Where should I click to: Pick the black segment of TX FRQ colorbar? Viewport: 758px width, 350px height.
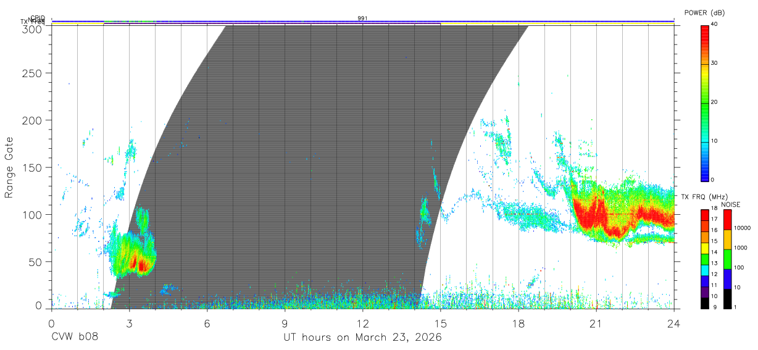[x=704, y=303]
